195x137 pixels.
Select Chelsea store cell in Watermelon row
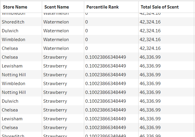tap(10, 48)
